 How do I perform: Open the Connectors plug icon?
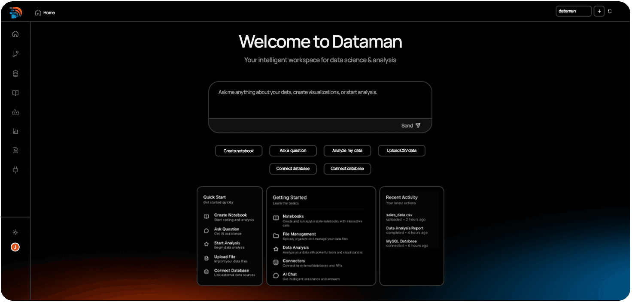click(15, 169)
